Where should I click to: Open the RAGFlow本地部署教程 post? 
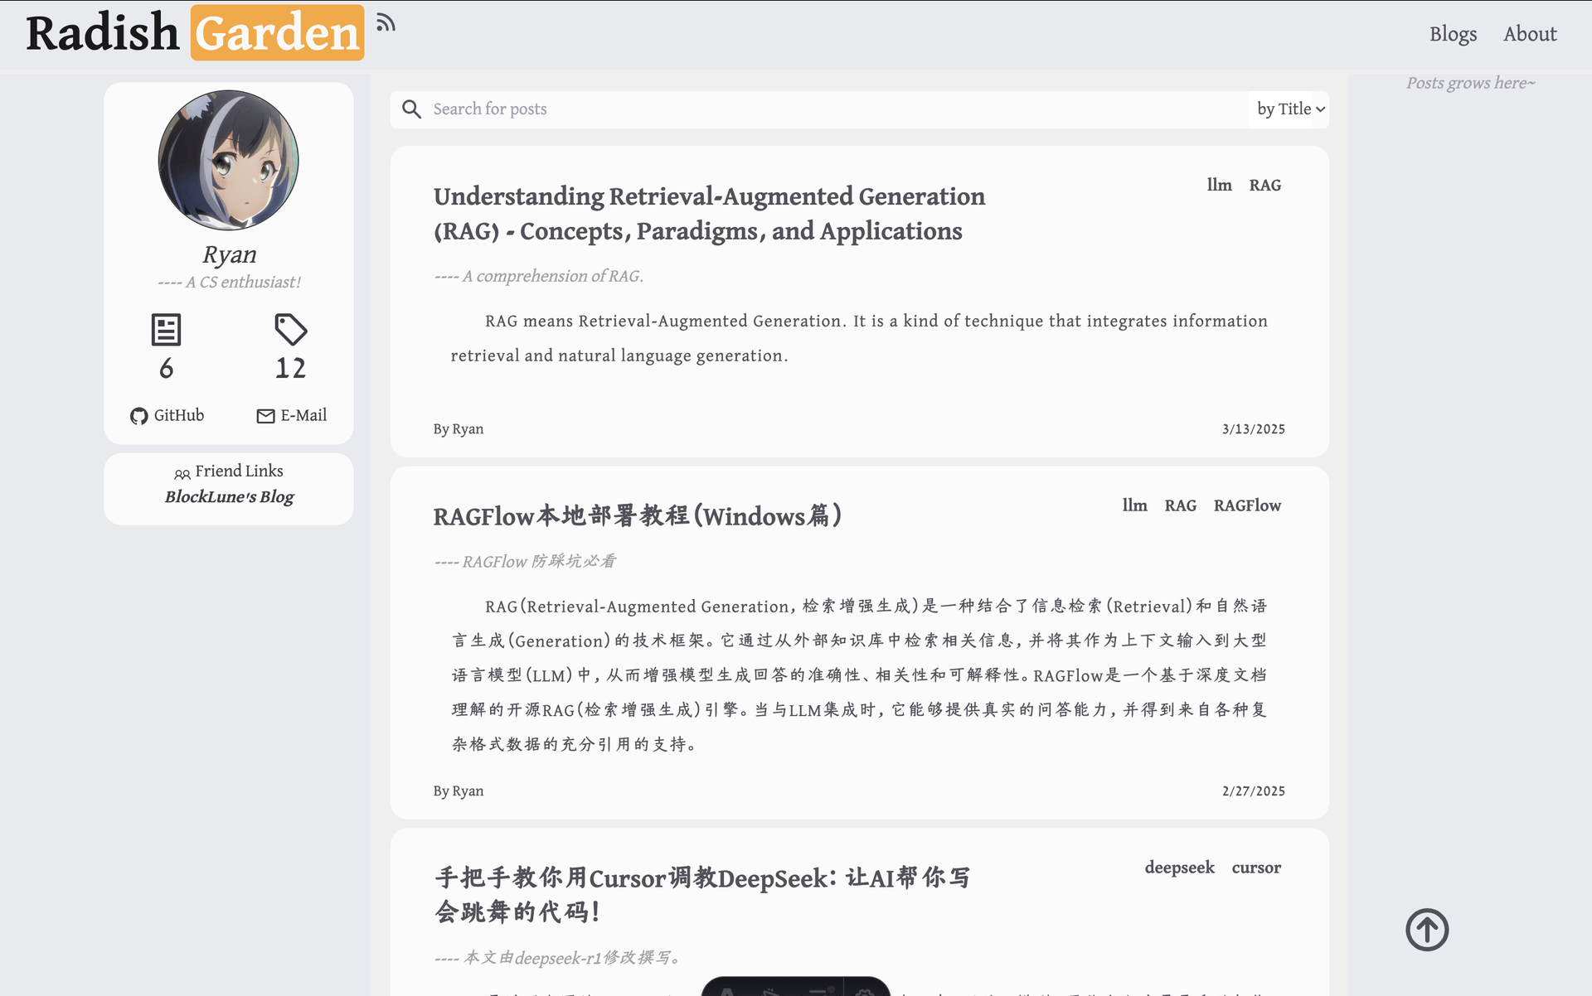pyautogui.click(x=637, y=515)
